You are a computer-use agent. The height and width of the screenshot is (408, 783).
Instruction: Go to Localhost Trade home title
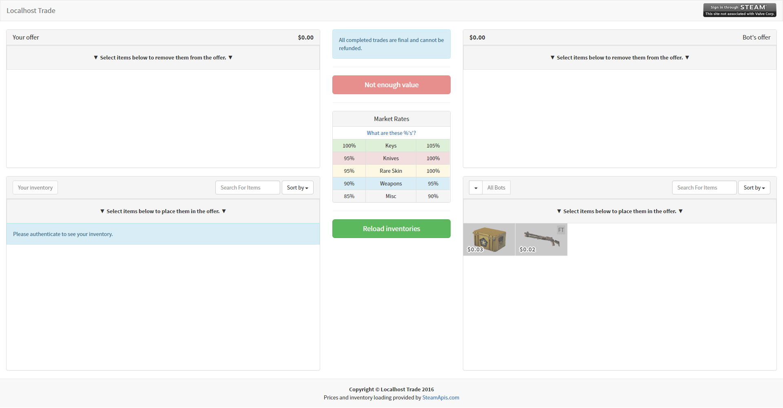point(31,11)
